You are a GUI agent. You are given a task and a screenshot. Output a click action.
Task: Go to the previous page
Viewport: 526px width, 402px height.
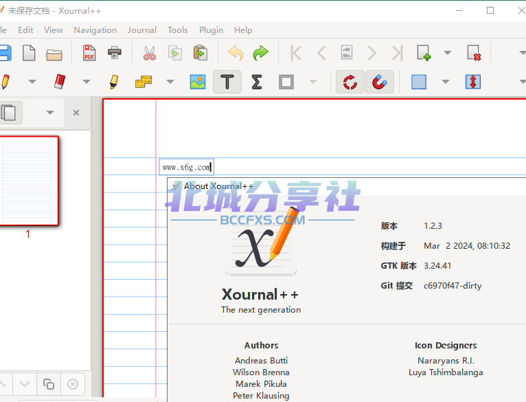tap(321, 53)
